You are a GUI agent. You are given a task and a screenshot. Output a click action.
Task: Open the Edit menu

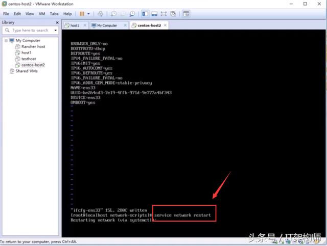coord(17,14)
